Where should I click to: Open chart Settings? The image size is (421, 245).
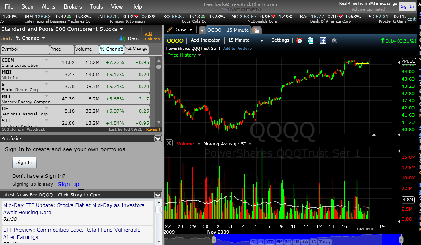coord(280,40)
